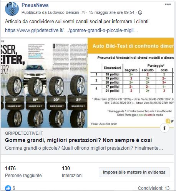
Task: Open the three-dot post options menu
Action: pyautogui.click(x=168, y=4)
